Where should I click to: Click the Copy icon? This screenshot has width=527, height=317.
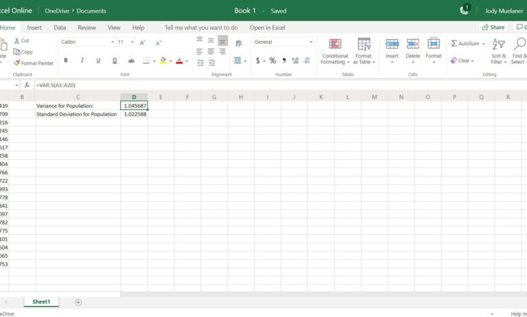[x=17, y=52]
